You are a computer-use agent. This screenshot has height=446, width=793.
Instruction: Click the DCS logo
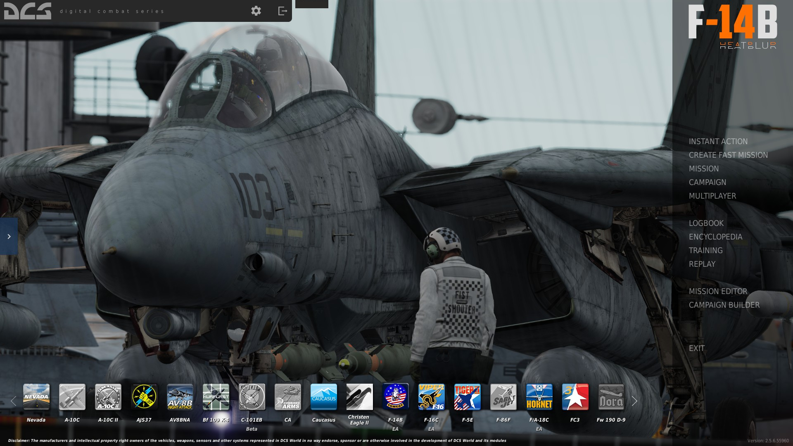28,11
